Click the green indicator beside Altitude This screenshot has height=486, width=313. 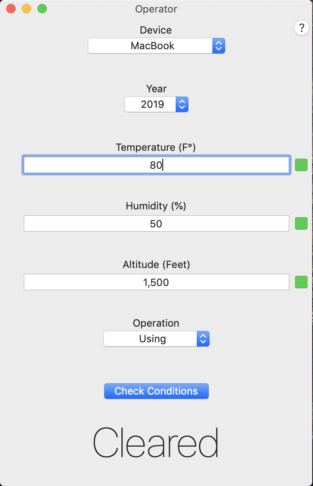301,282
